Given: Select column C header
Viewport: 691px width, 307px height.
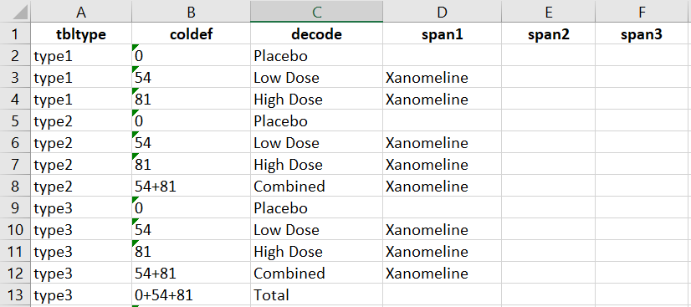Looking at the screenshot, I should pyautogui.click(x=316, y=12).
